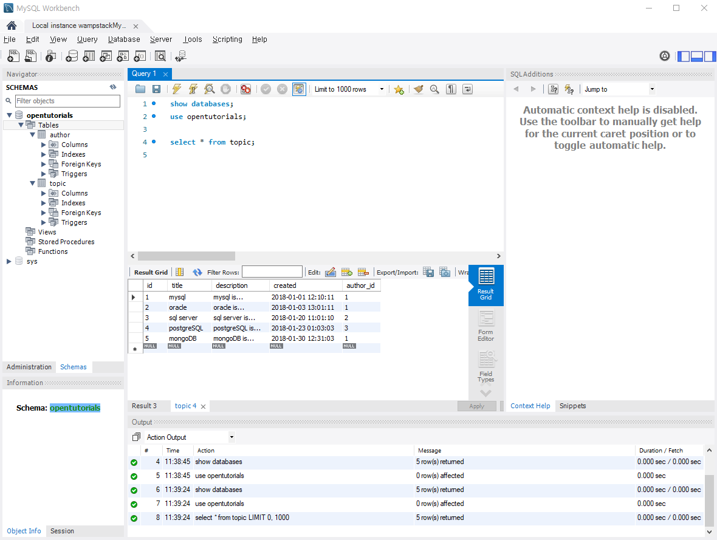
Task: Click the Apply button
Action: pos(476,406)
